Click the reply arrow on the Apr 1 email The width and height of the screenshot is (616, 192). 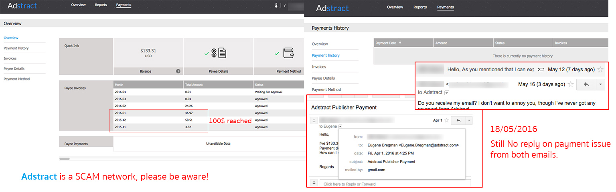tap(458, 120)
